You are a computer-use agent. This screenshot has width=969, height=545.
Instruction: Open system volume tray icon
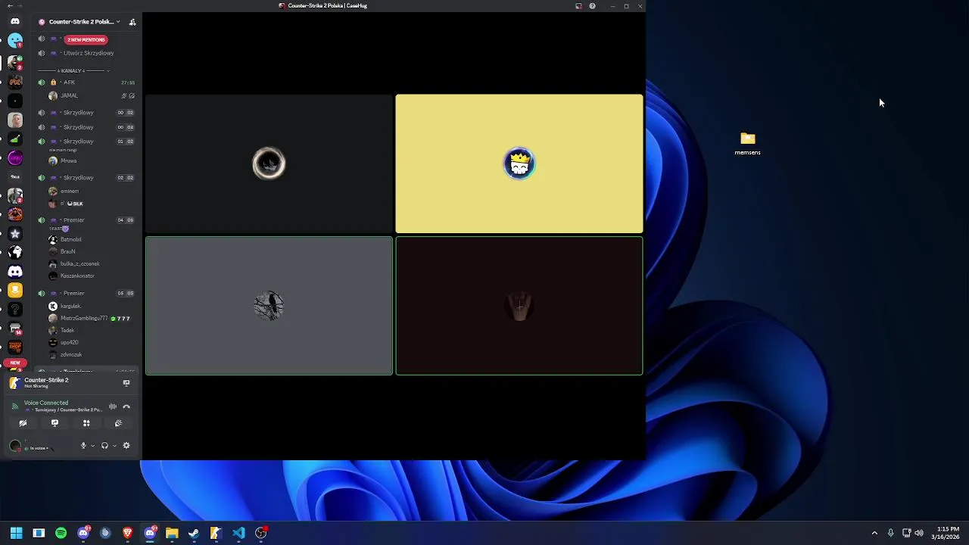919,533
